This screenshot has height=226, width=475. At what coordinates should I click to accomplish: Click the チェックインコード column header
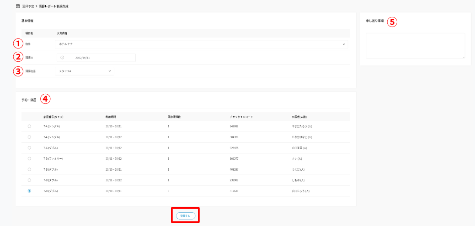[241, 117]
